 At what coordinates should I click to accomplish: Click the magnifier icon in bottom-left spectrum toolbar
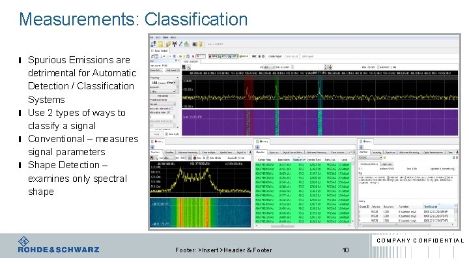tap(156, 158)
